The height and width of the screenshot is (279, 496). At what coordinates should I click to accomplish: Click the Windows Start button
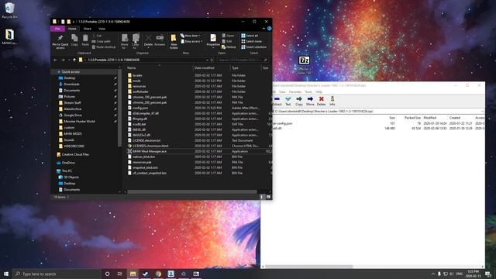coord(6,274)
